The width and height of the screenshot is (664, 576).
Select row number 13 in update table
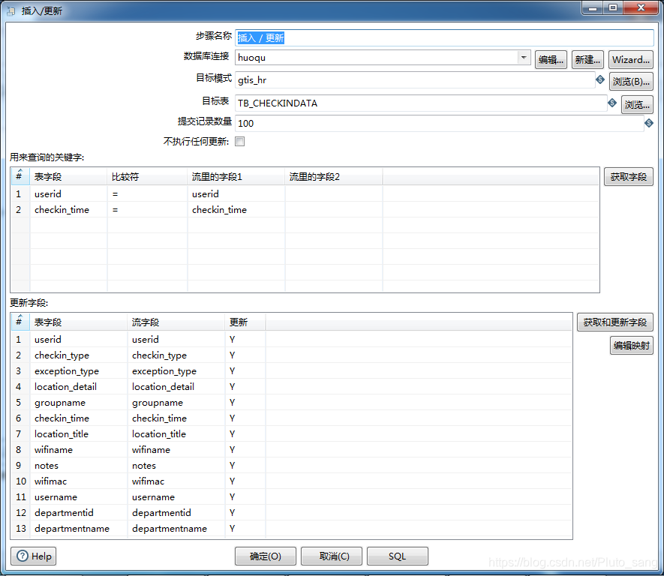coord(20,528)
